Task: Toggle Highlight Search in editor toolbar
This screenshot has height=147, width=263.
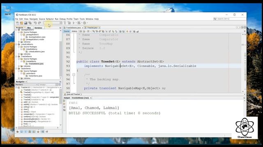Action: tap(103, 31)
